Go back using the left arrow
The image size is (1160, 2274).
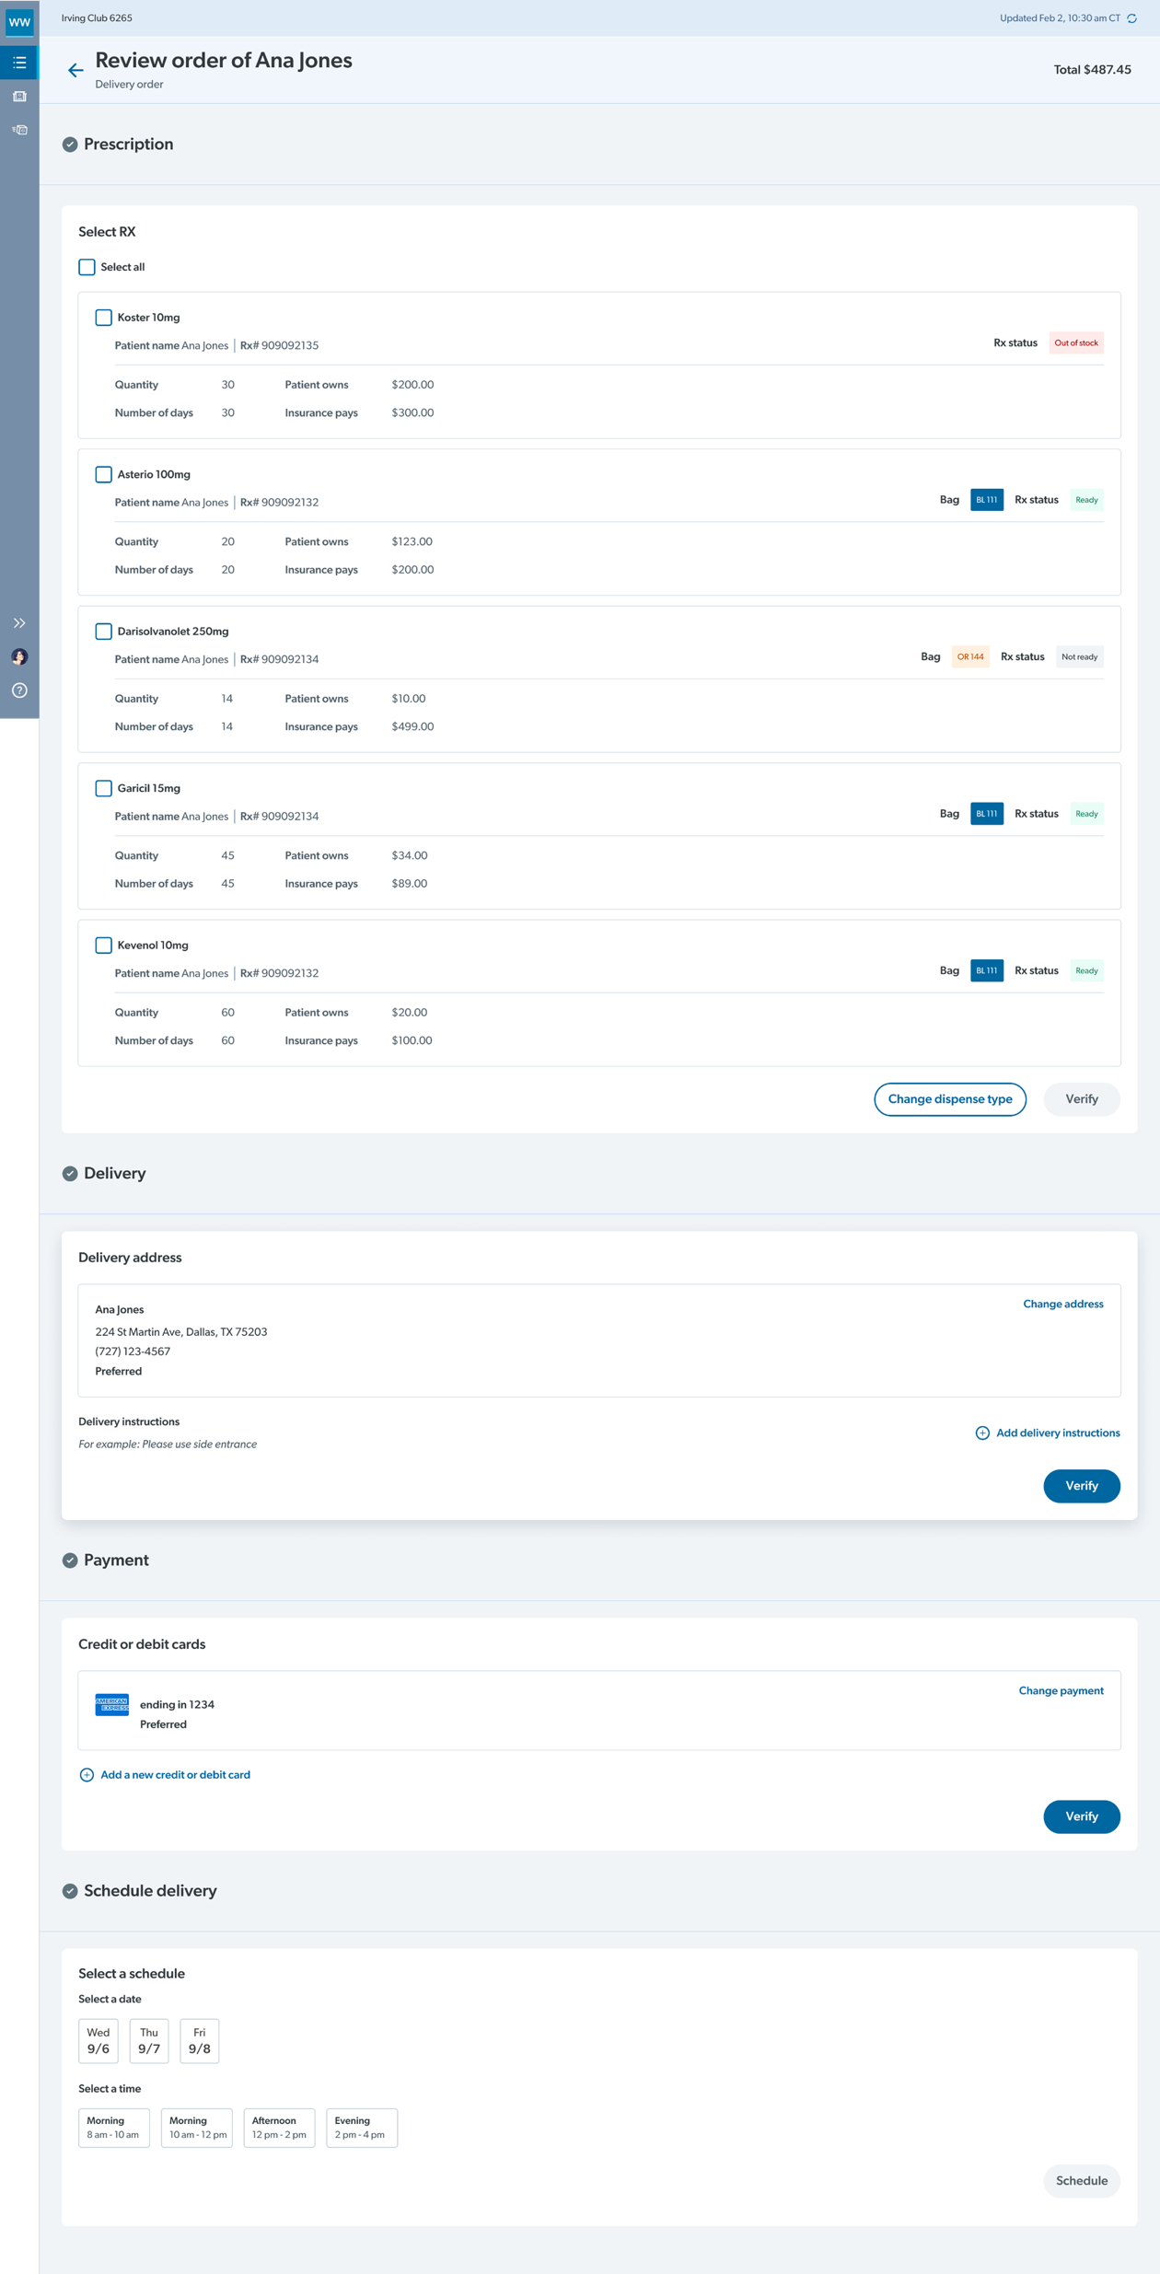(75, 70)
